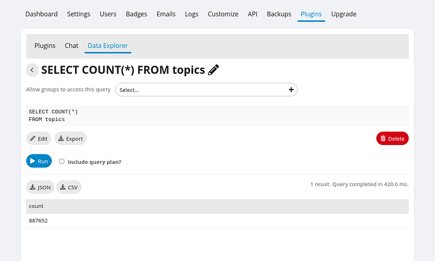Viewport: 435px width, 261px height.
Task: Run the query
Action: 39,161
